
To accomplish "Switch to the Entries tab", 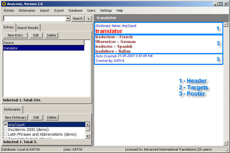I will click(9, 27).
